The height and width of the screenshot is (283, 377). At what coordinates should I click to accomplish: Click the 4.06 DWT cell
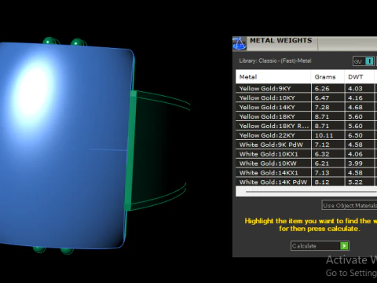point(360,154)
